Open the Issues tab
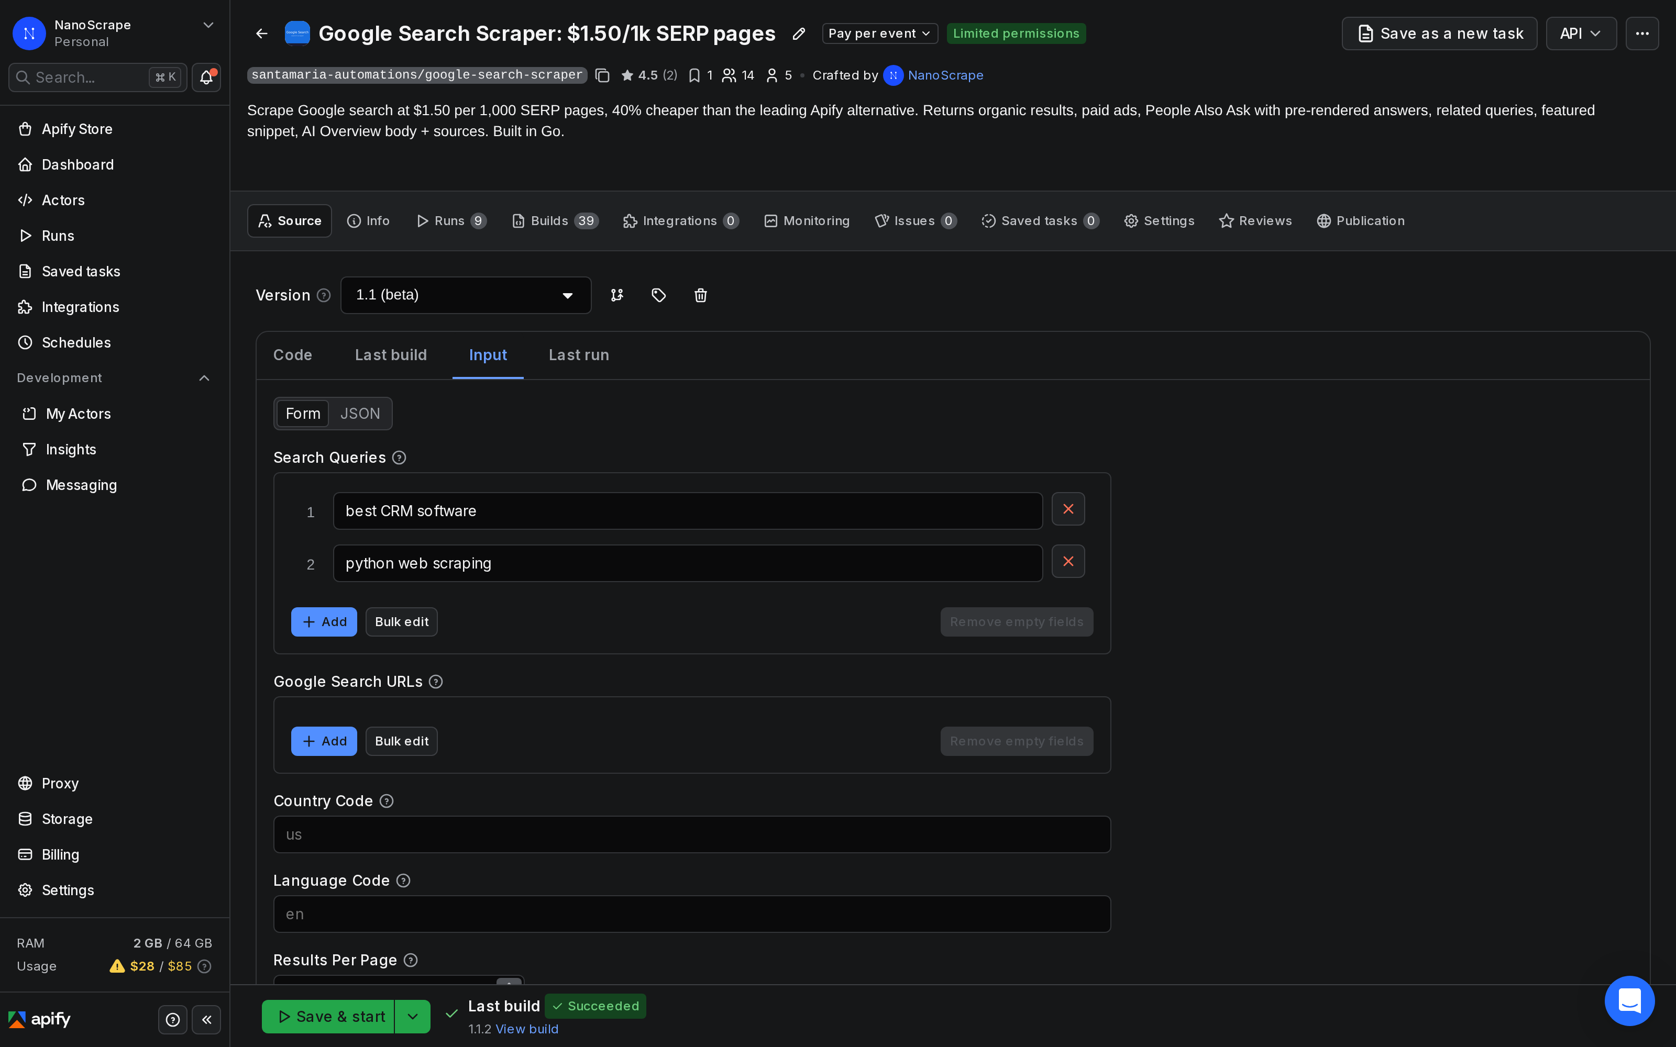Screen dimensions: 1676x1047 click(916, 221)
